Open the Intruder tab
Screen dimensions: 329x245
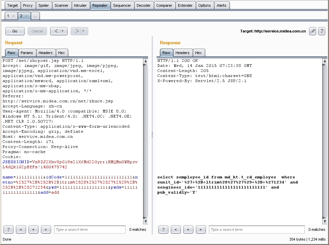click(x=80, y=5)
